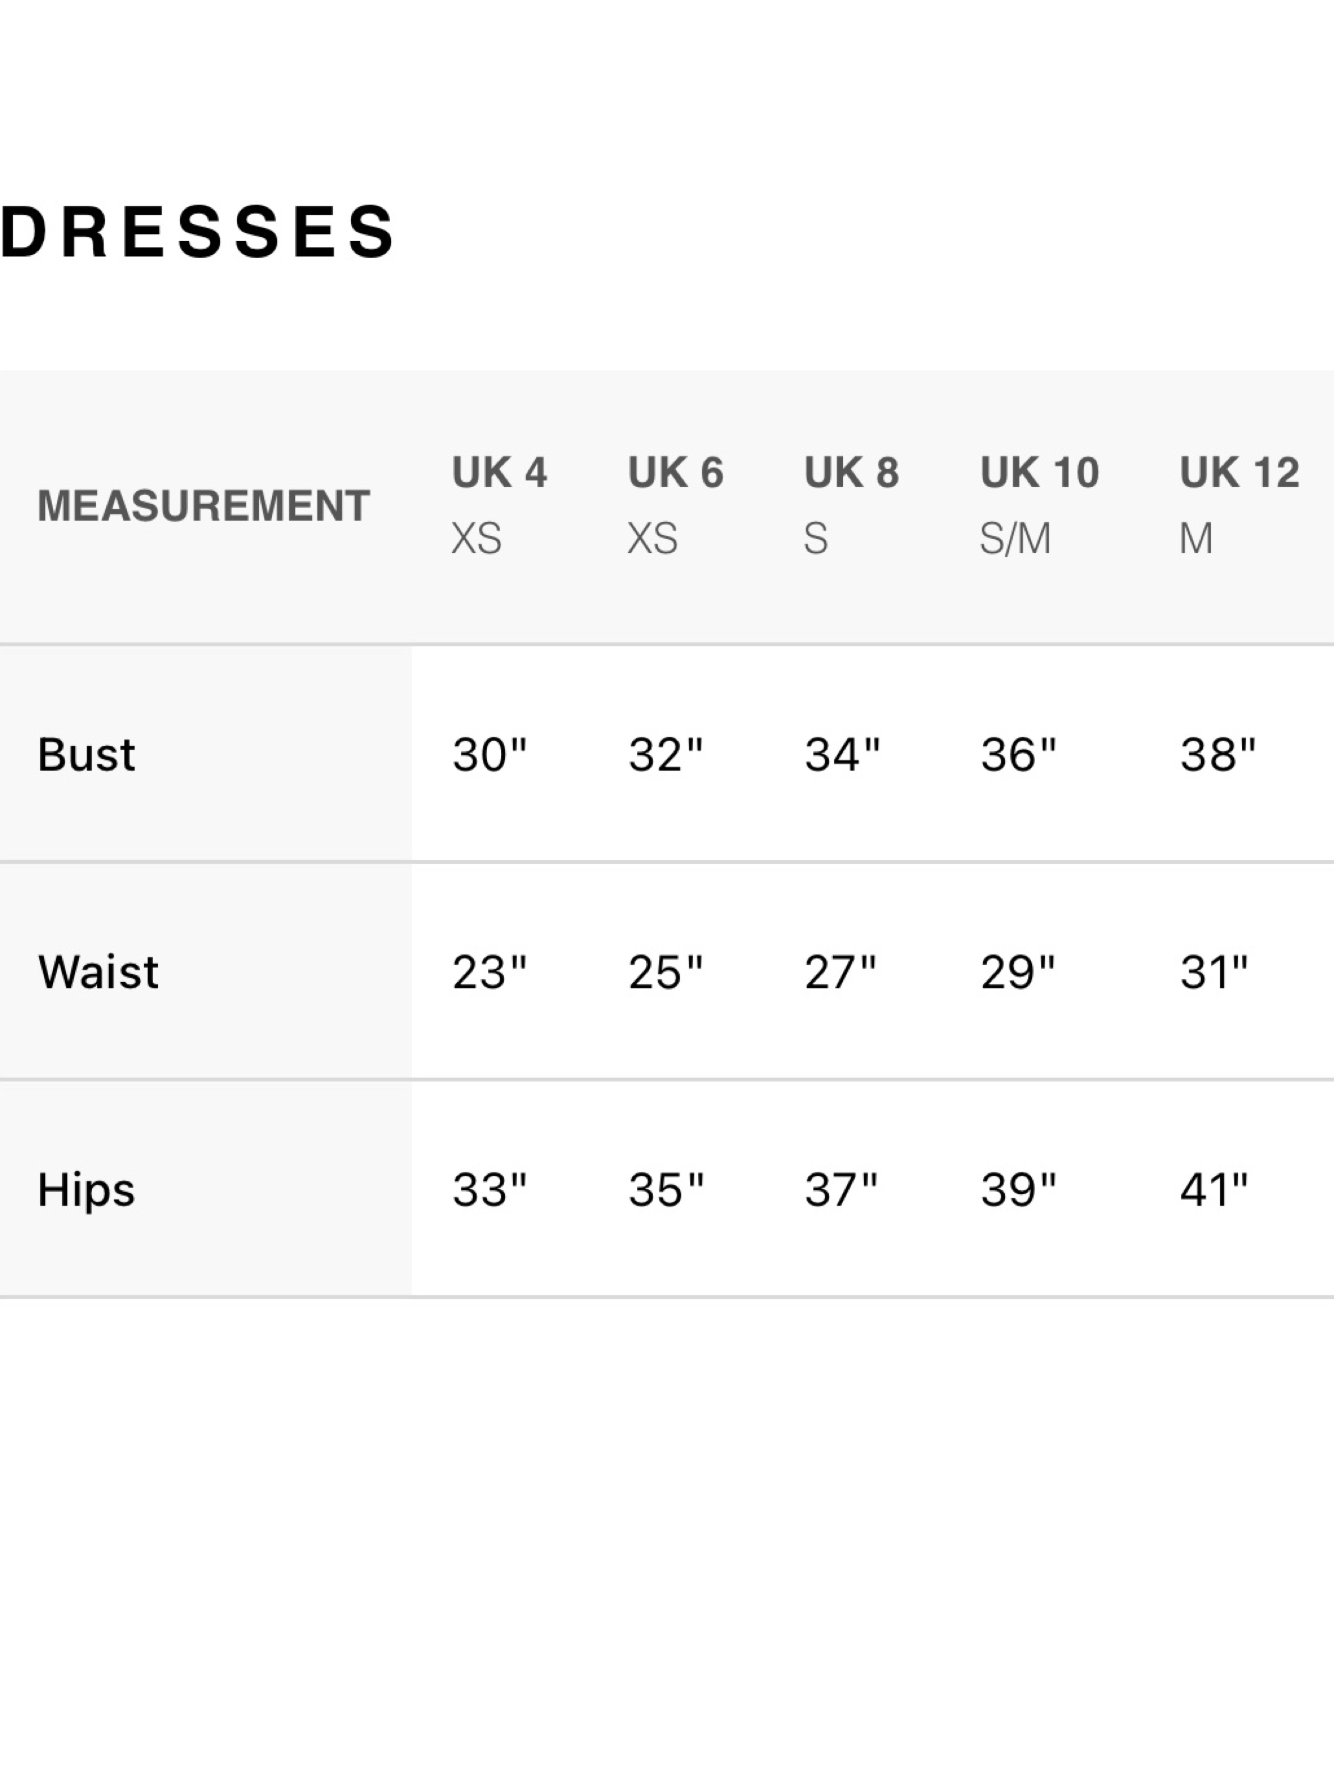Click the UK 12 M size header
The width and height of the screenshot is (1334, 1784).
click(1239, 505)
